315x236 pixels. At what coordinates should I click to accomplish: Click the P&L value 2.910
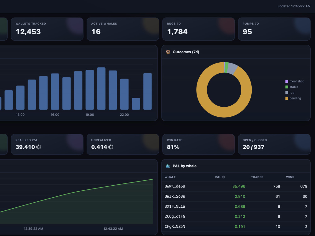pos(240,196)
